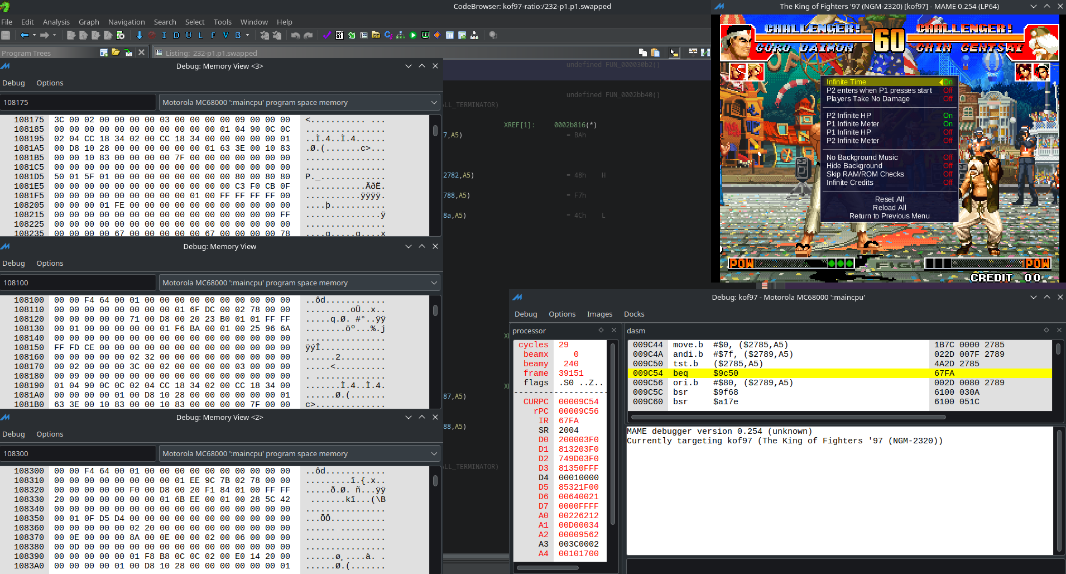Select Return to Previous Menu
Image resolution: width=1066 pixels, height=574 pixels.
pyautogui.click(x=889, y=216)
